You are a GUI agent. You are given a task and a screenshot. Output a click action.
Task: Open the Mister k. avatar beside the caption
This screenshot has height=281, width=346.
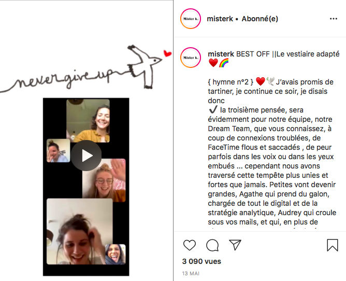(191, 58)
